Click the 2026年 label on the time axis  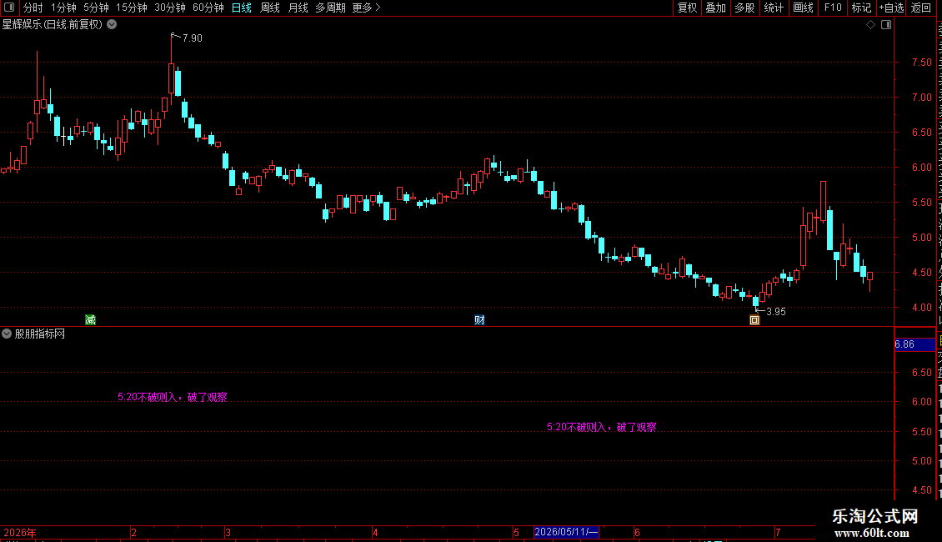click(x=20, y=532)
